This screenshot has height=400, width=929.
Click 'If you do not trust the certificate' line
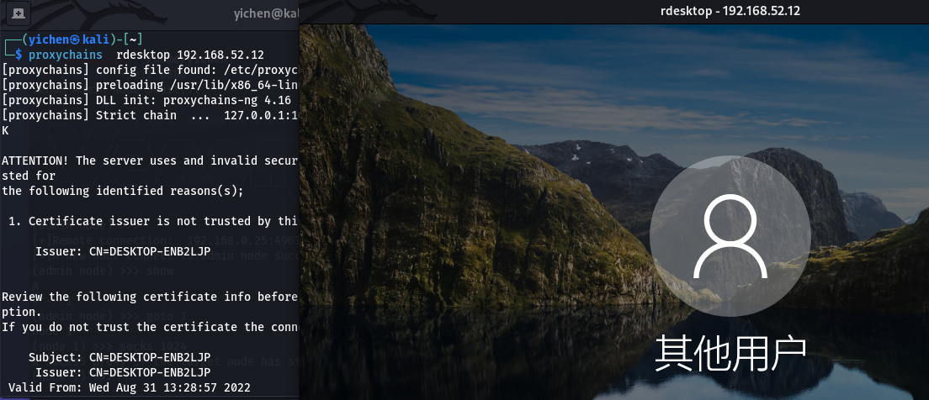pos(151,327)
